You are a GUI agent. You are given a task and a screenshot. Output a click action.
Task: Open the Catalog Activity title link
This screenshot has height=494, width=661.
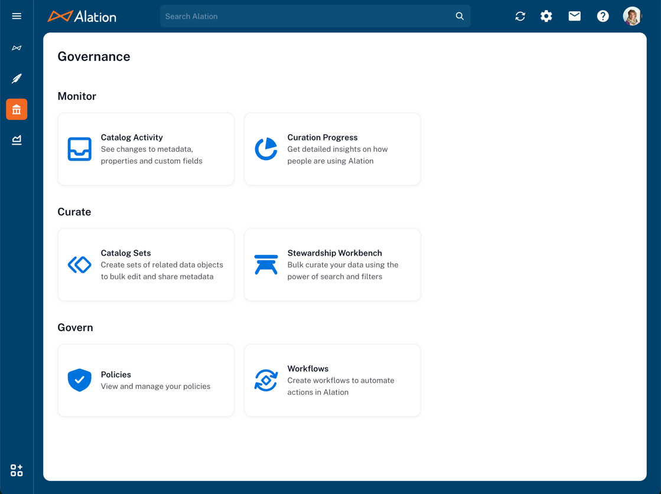(132, 138)
